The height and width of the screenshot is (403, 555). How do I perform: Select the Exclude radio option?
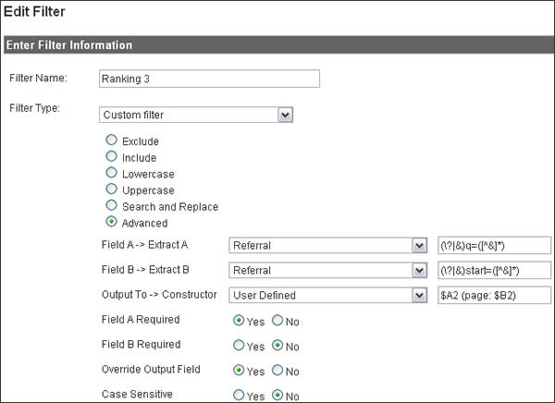point(112,140)
